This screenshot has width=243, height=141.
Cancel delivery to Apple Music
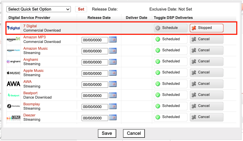click(207, 72)
